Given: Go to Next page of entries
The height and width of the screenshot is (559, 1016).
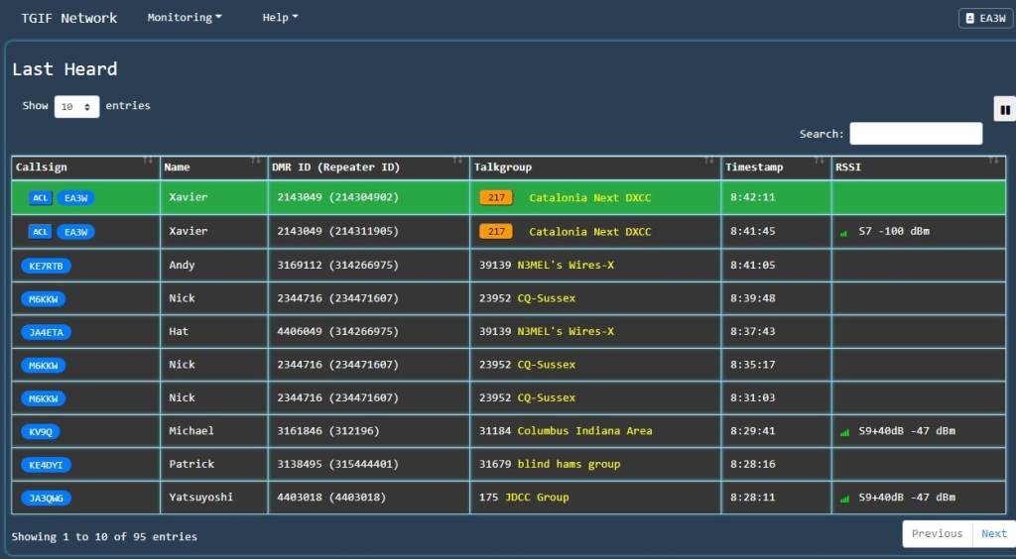Looking at the screenshot, I should [993, 534].
